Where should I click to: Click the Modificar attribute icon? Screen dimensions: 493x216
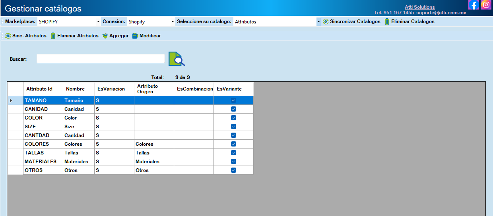click(x=135, y=36)
